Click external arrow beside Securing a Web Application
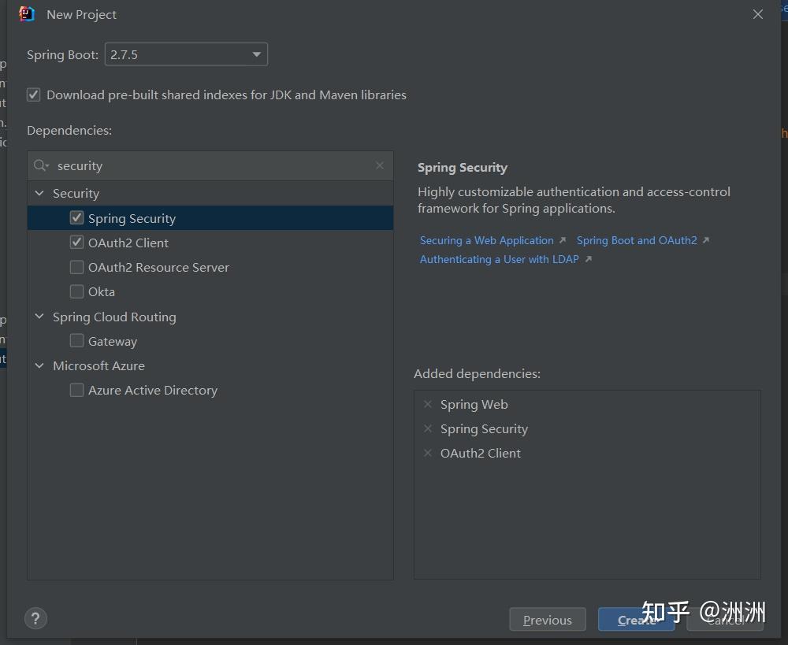788x645 pixels. click(563, 240)
